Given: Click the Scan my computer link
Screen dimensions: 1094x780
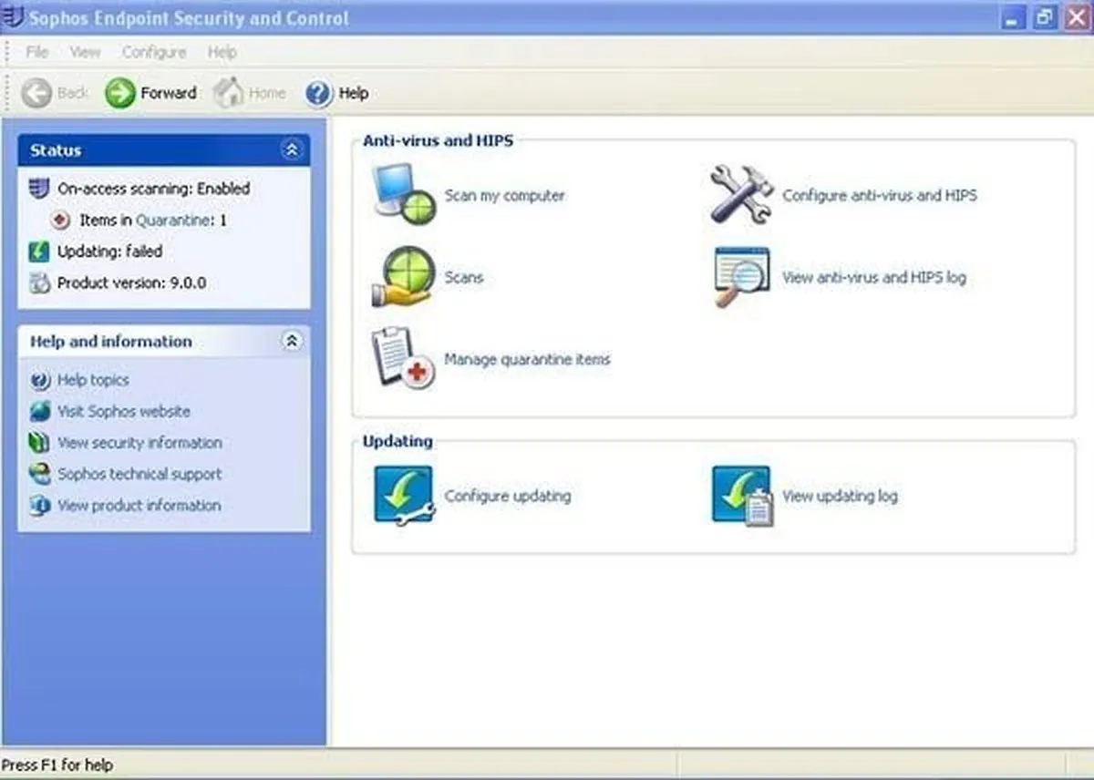Looking at the screenshot, I should click(505, 195).
